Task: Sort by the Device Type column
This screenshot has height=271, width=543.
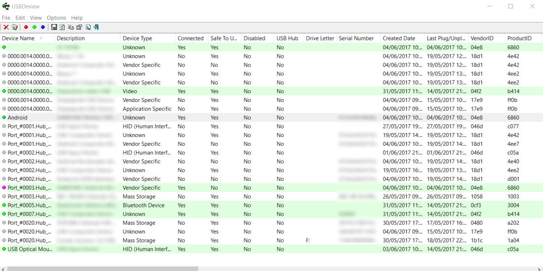Action: 137,38
